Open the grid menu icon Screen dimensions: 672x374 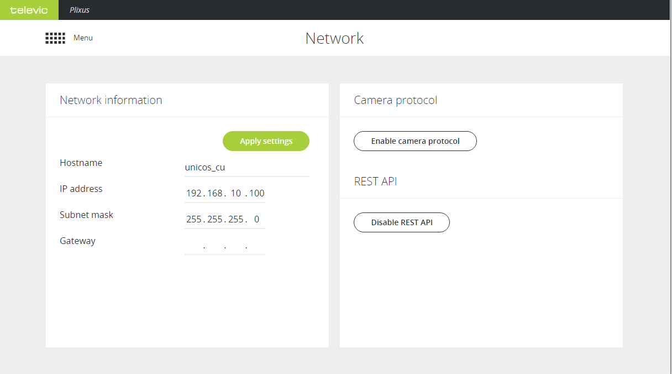click(x=55, y=38)
